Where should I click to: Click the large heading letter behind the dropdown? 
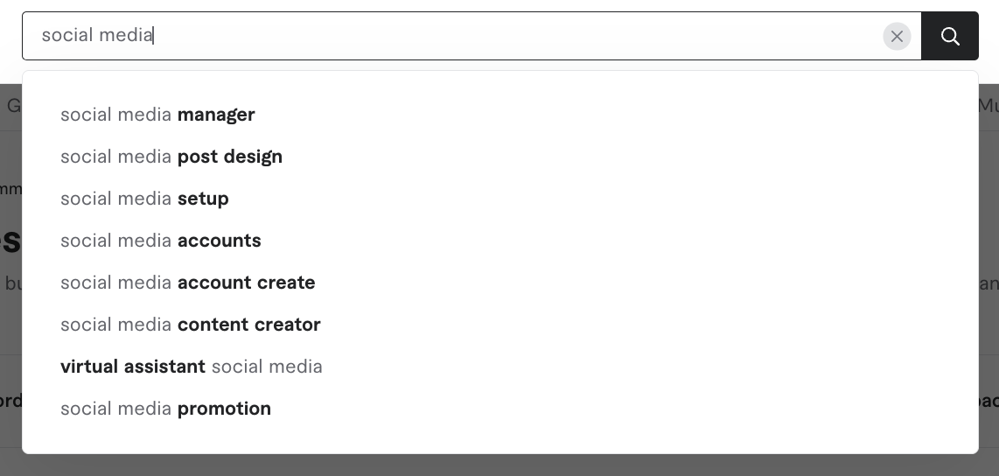click(10, 239)
